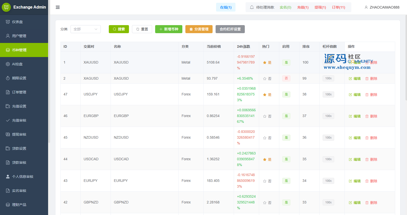Click edit icon for XAGUSD row
407x215 pixels.
pos(350,79)
